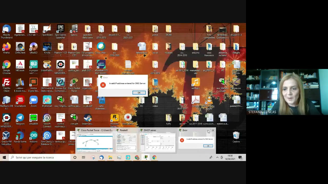
Task: Click Cisco Packet Tracer taskbar icon
Action: (x=146, y=157)
